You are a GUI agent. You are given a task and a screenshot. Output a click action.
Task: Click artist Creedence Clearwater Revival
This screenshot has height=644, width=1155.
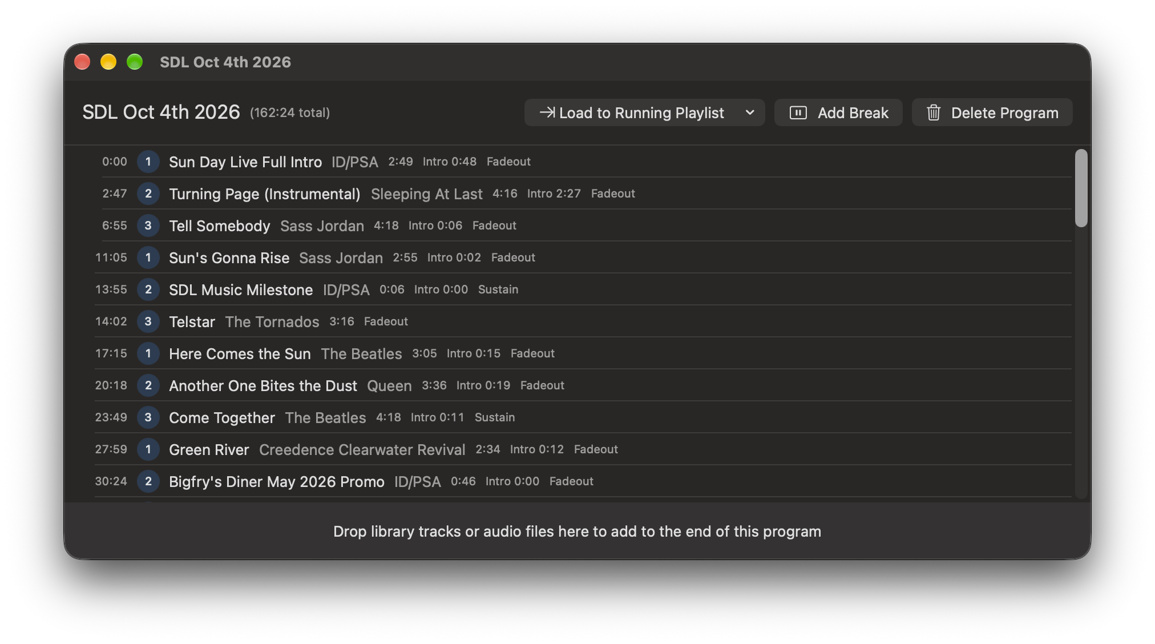coord(362,450)
